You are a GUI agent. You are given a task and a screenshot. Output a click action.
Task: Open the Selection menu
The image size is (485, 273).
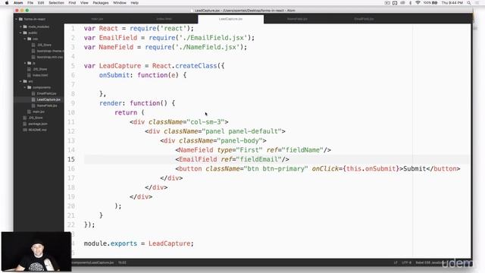[x=56, y=3]
